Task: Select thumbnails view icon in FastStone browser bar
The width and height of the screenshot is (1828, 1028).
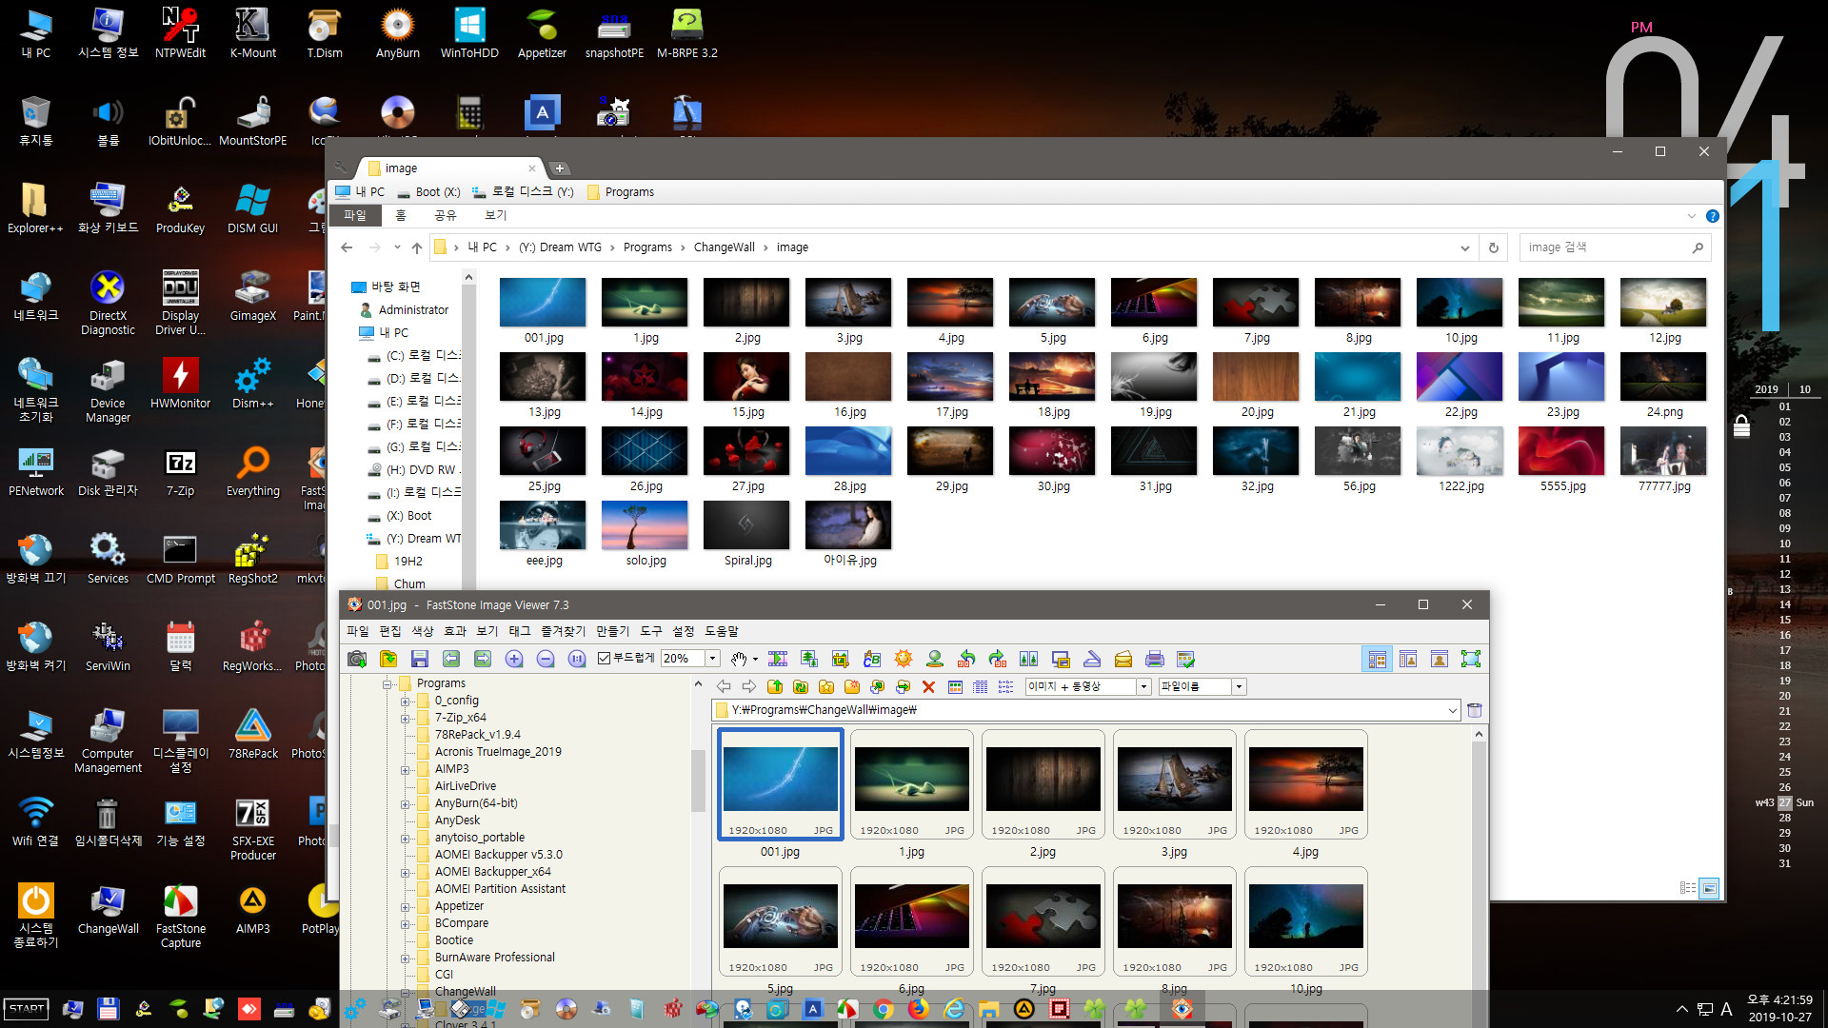Action: [955, 686]
